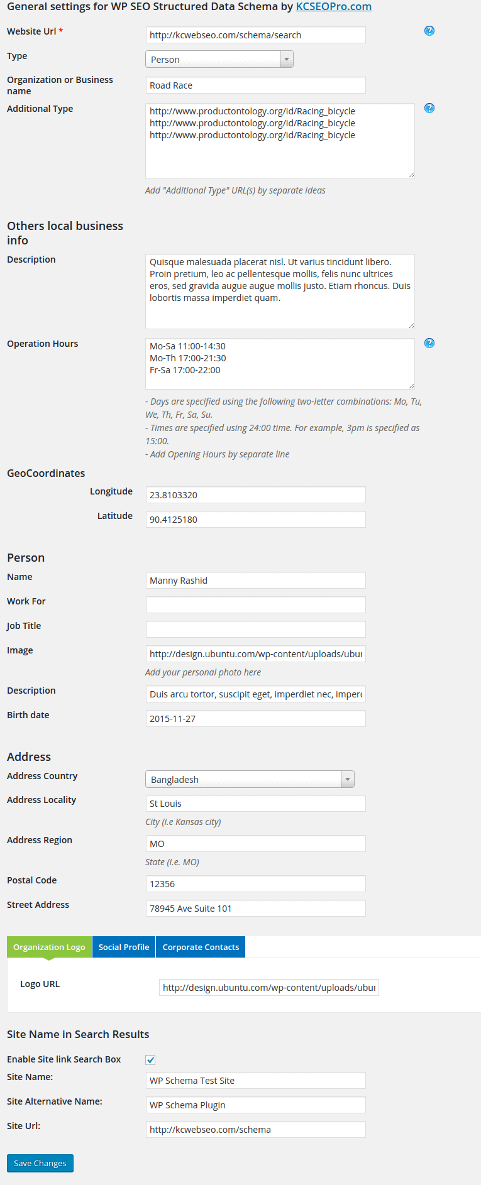
Task: Open the KCSEOPro.com link
Action: click(x=333, y=7)
